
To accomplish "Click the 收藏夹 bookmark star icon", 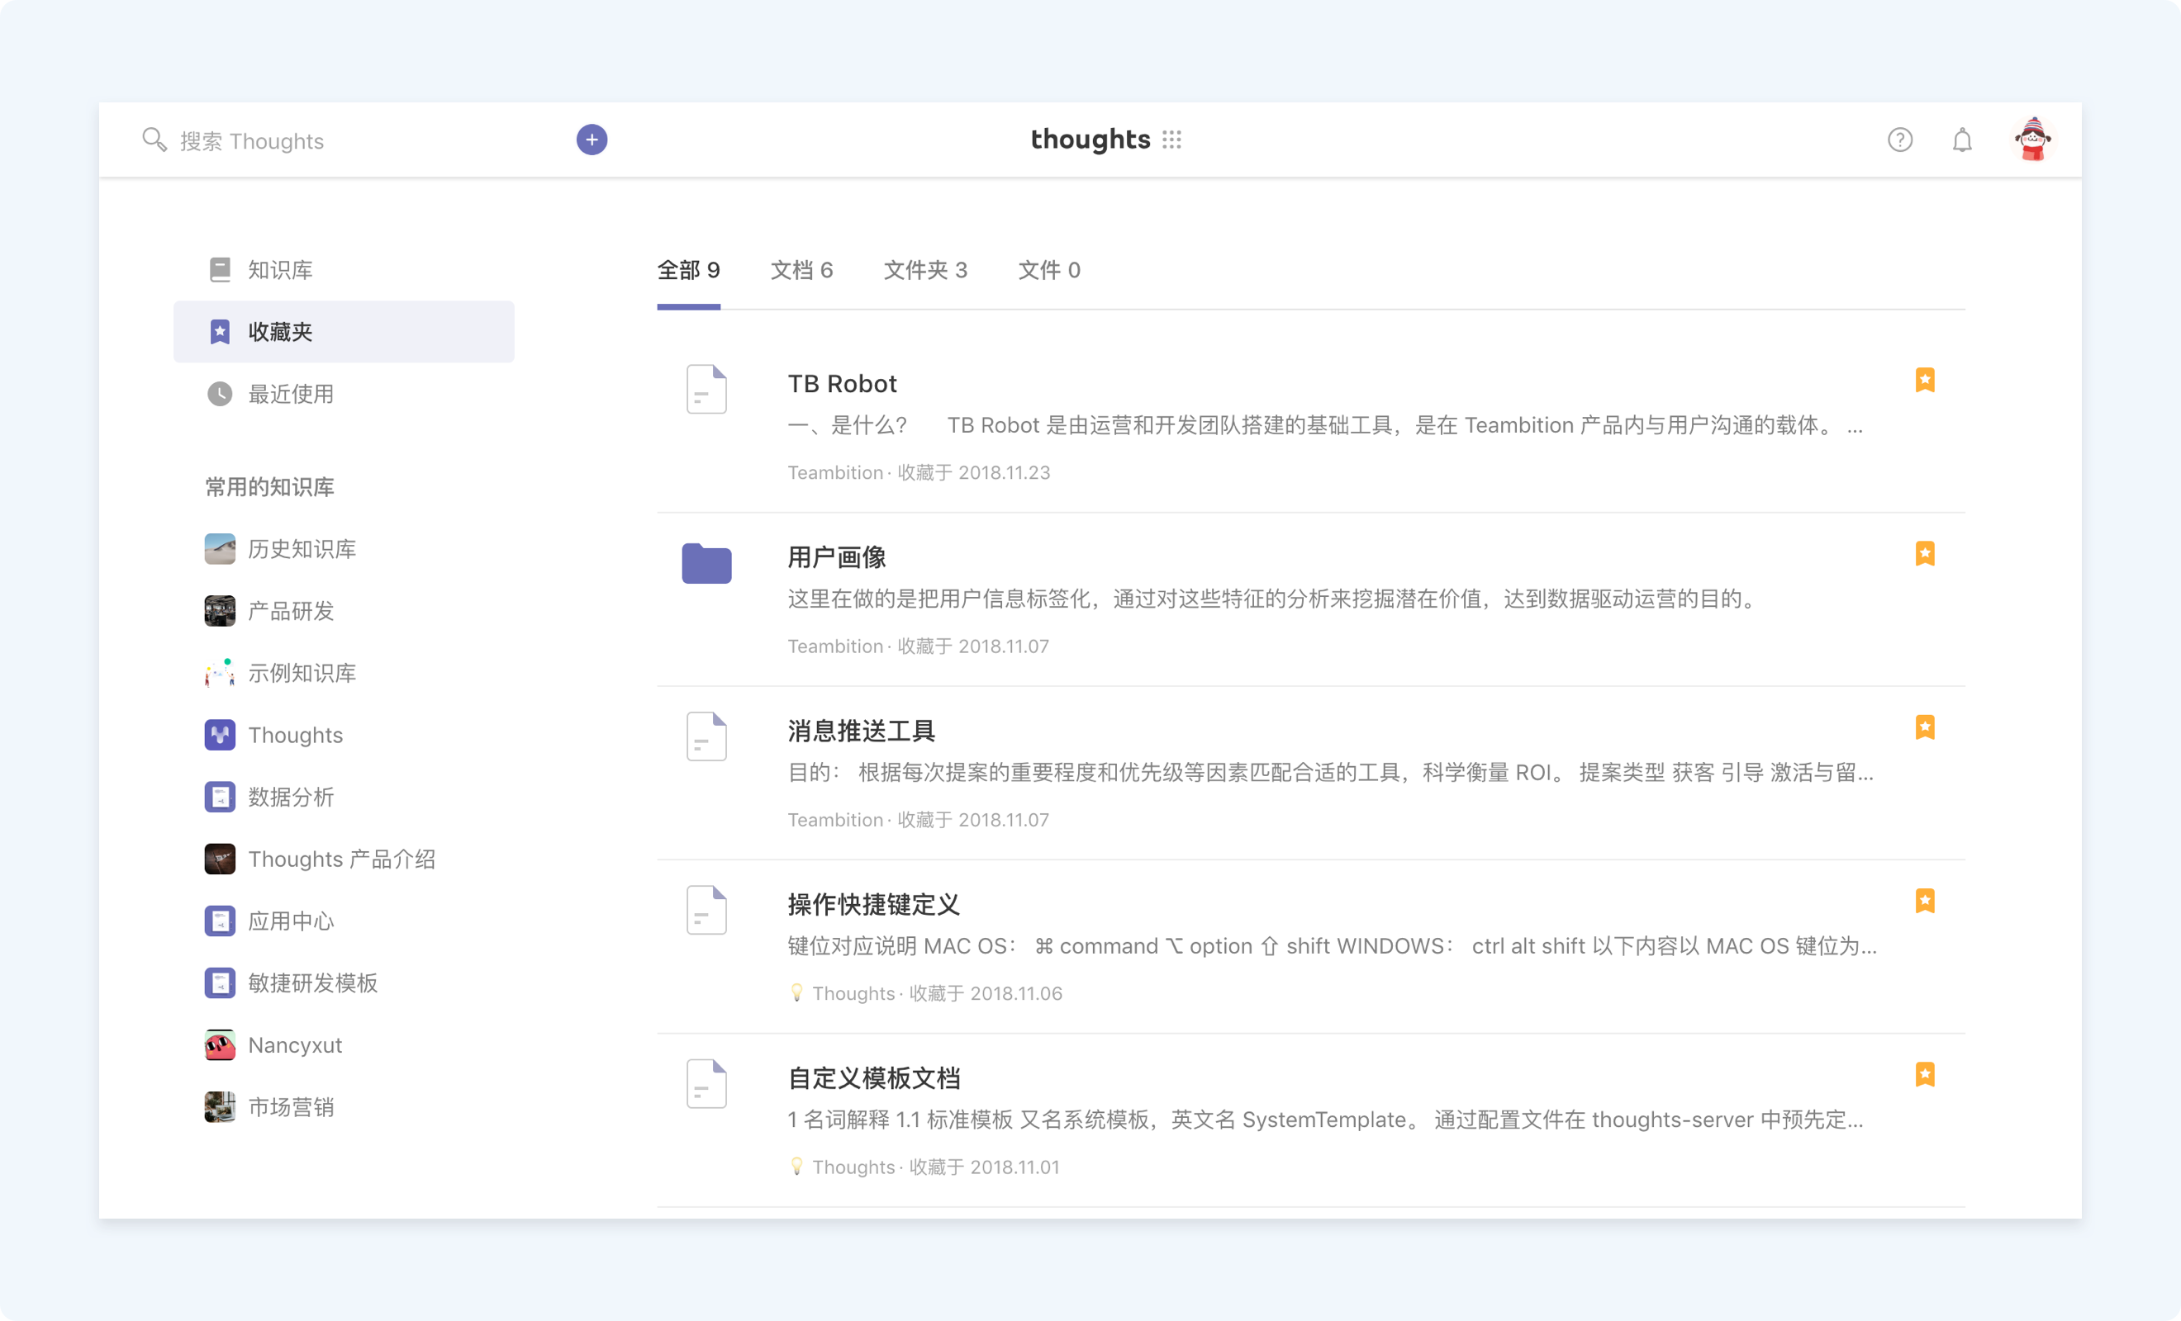I will 220,332.
